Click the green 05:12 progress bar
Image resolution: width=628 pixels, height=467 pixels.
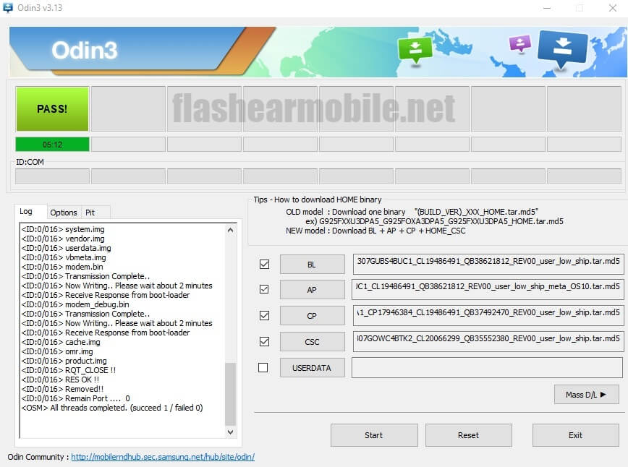(x=53, y=145)
